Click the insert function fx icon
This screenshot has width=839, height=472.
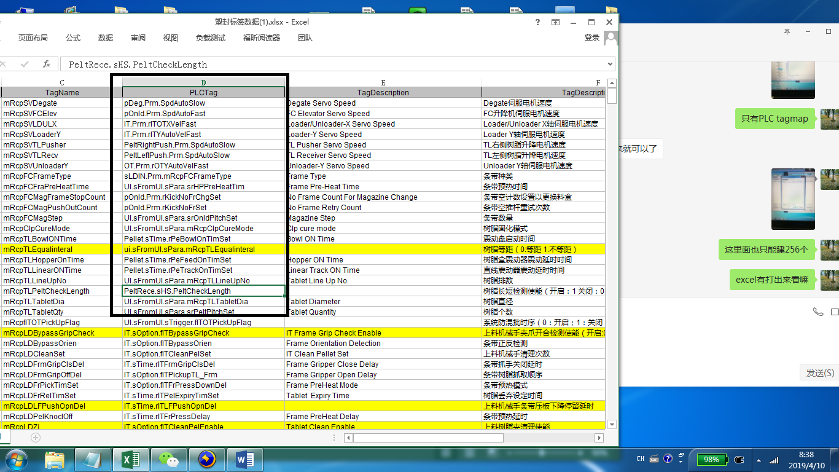point(47,64)
